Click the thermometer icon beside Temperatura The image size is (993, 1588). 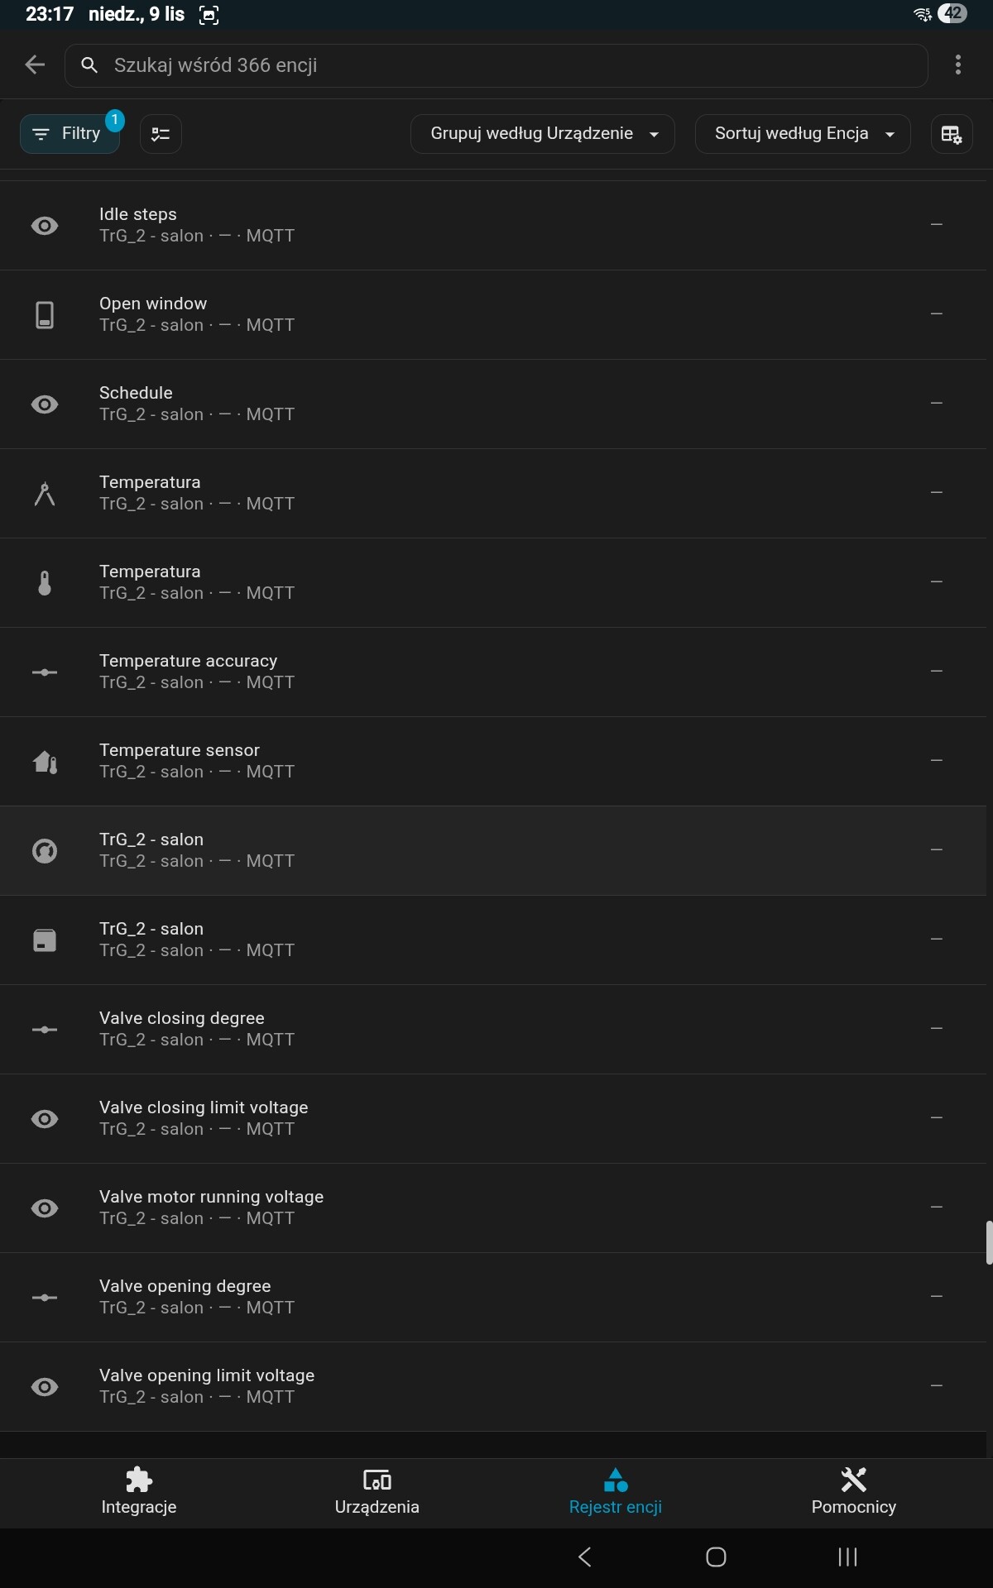[x=45, y=583]
